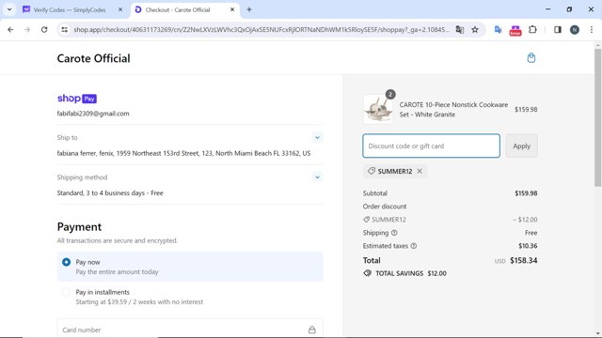Click the Total Savings tag icon
This screenshot has width=602, height=338.
tap(368, 273)
